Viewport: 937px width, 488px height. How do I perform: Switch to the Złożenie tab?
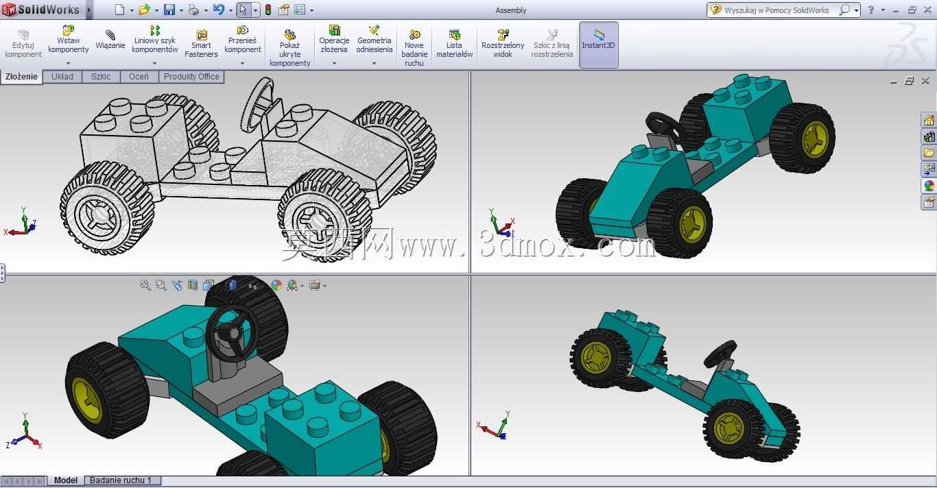[x=21, y=77]
